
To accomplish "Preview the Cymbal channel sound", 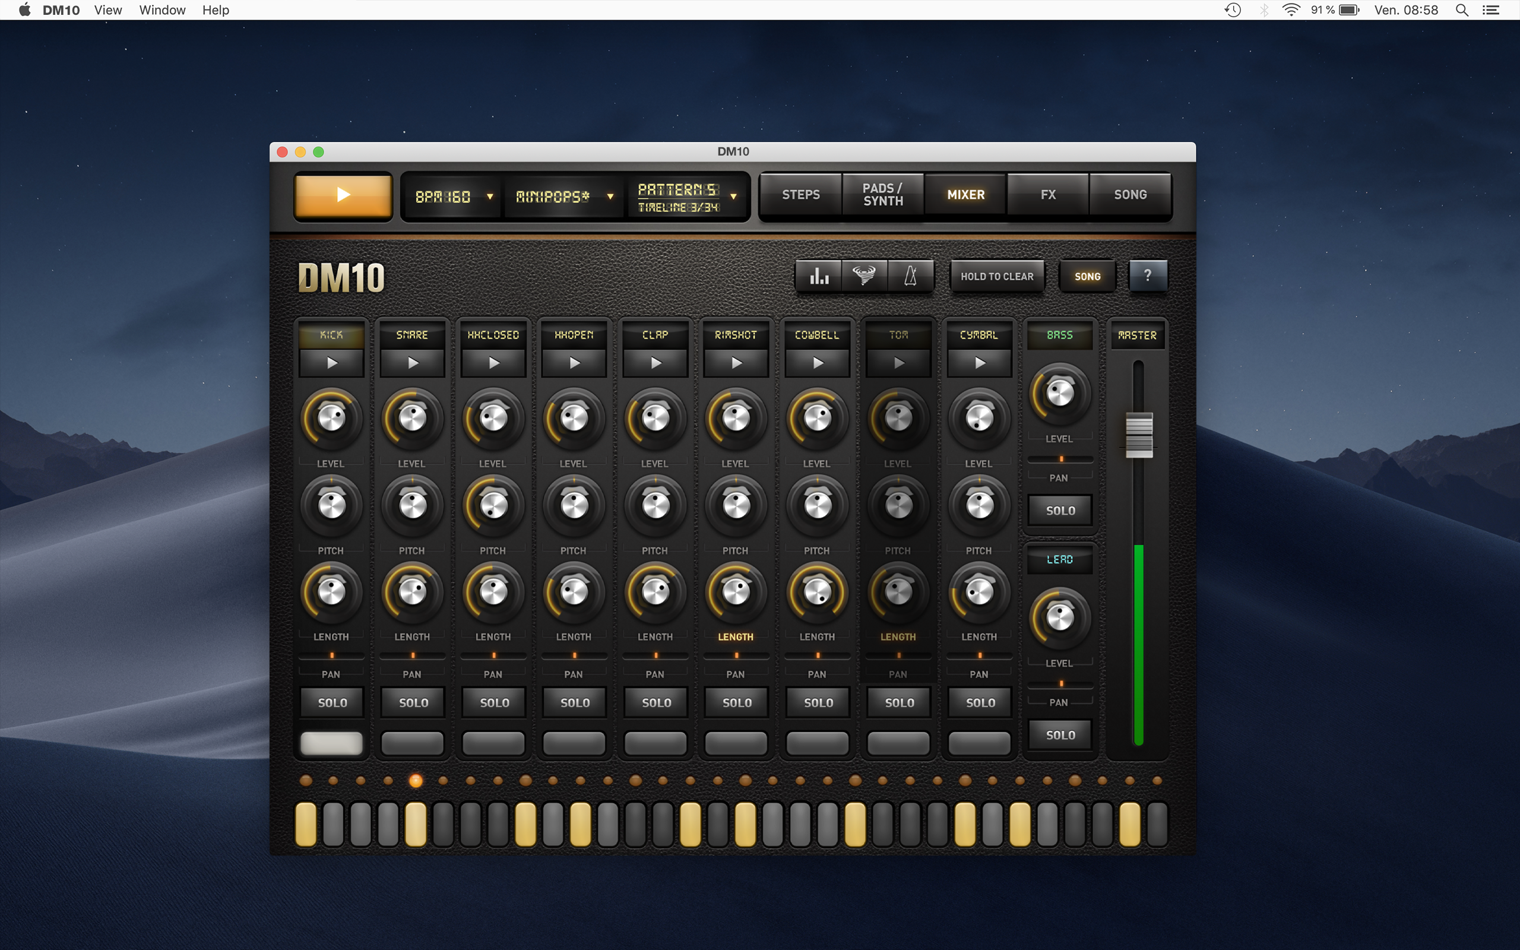I will tap(979, 363).
